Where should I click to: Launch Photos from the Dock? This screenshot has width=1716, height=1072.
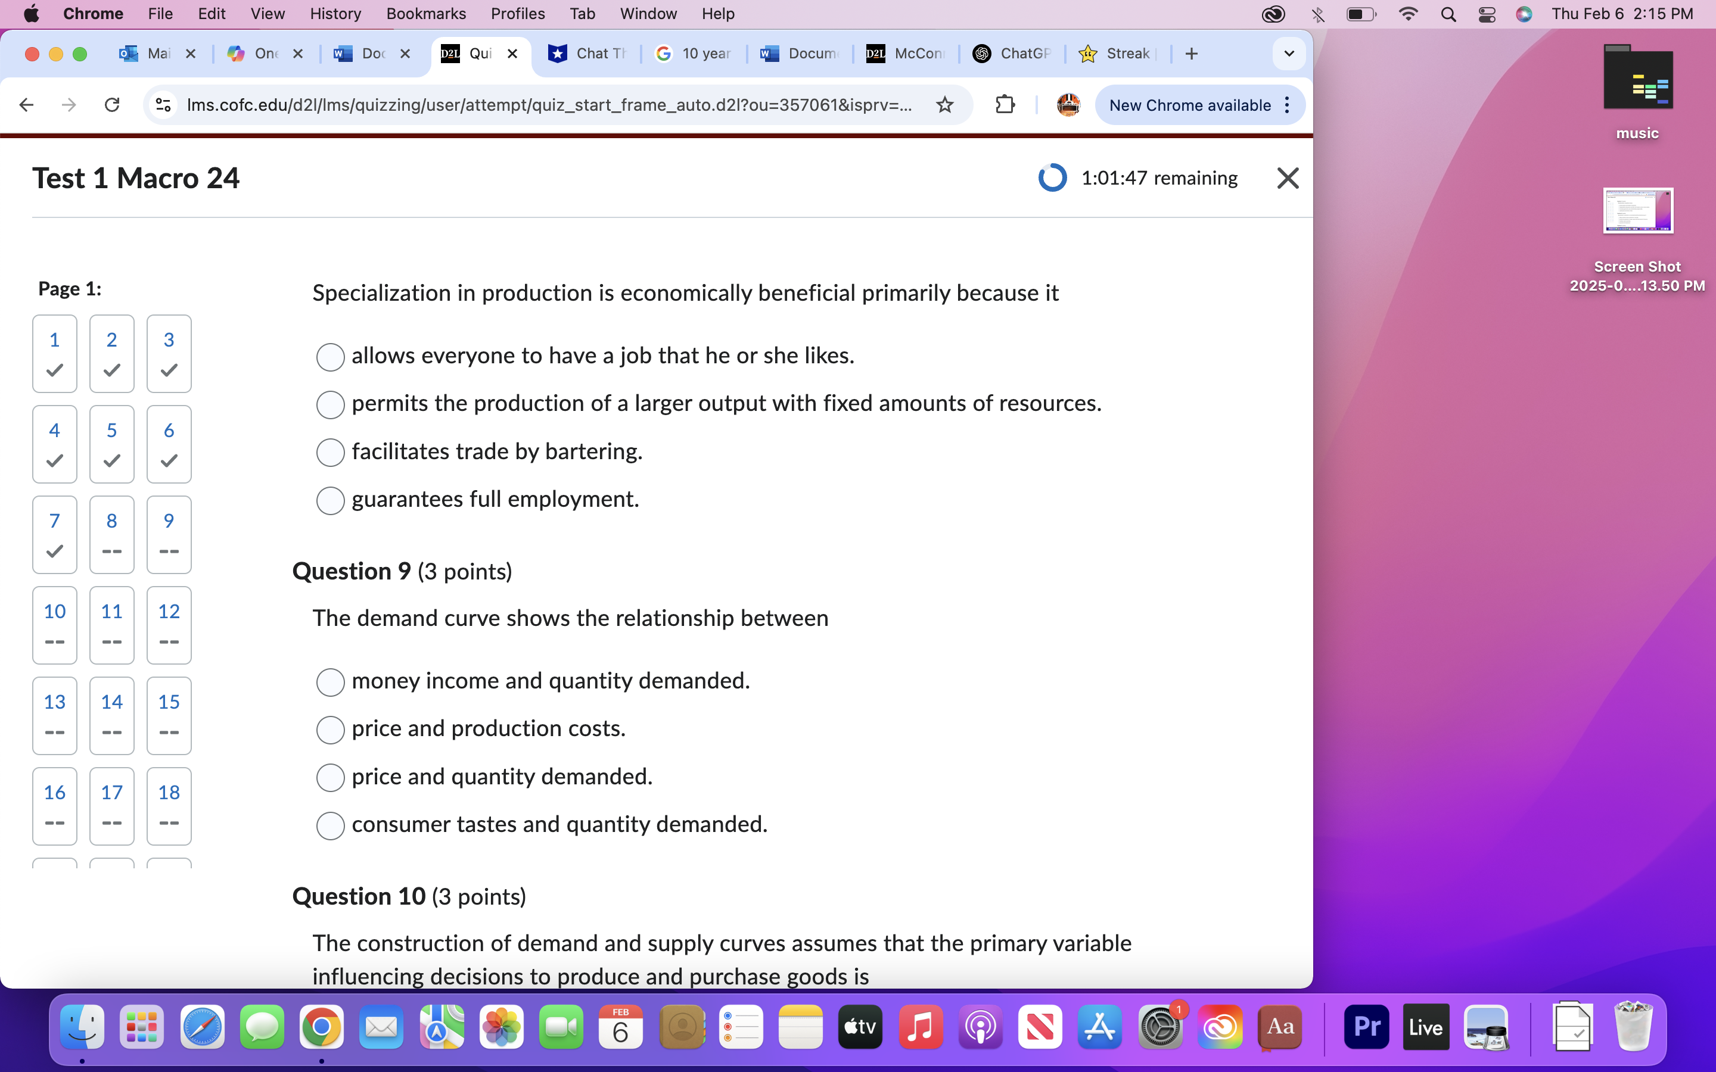(x=501, y=1026)
